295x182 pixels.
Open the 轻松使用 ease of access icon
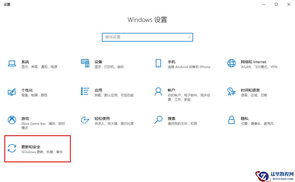[85, 120]
